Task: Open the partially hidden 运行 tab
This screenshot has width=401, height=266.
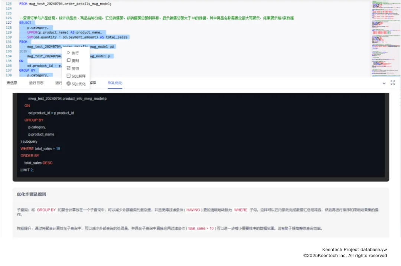Action: pos(58,83)
